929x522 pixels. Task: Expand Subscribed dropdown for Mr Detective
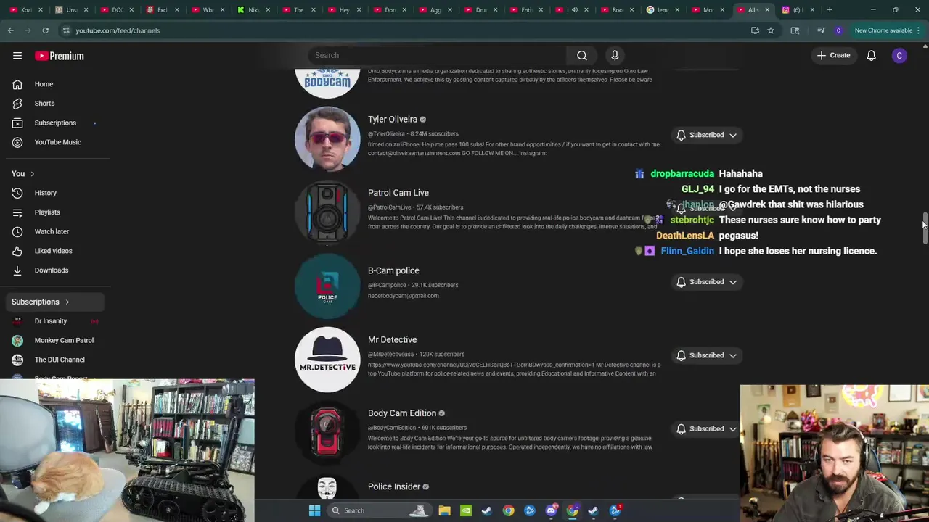(x=733, y=355)
